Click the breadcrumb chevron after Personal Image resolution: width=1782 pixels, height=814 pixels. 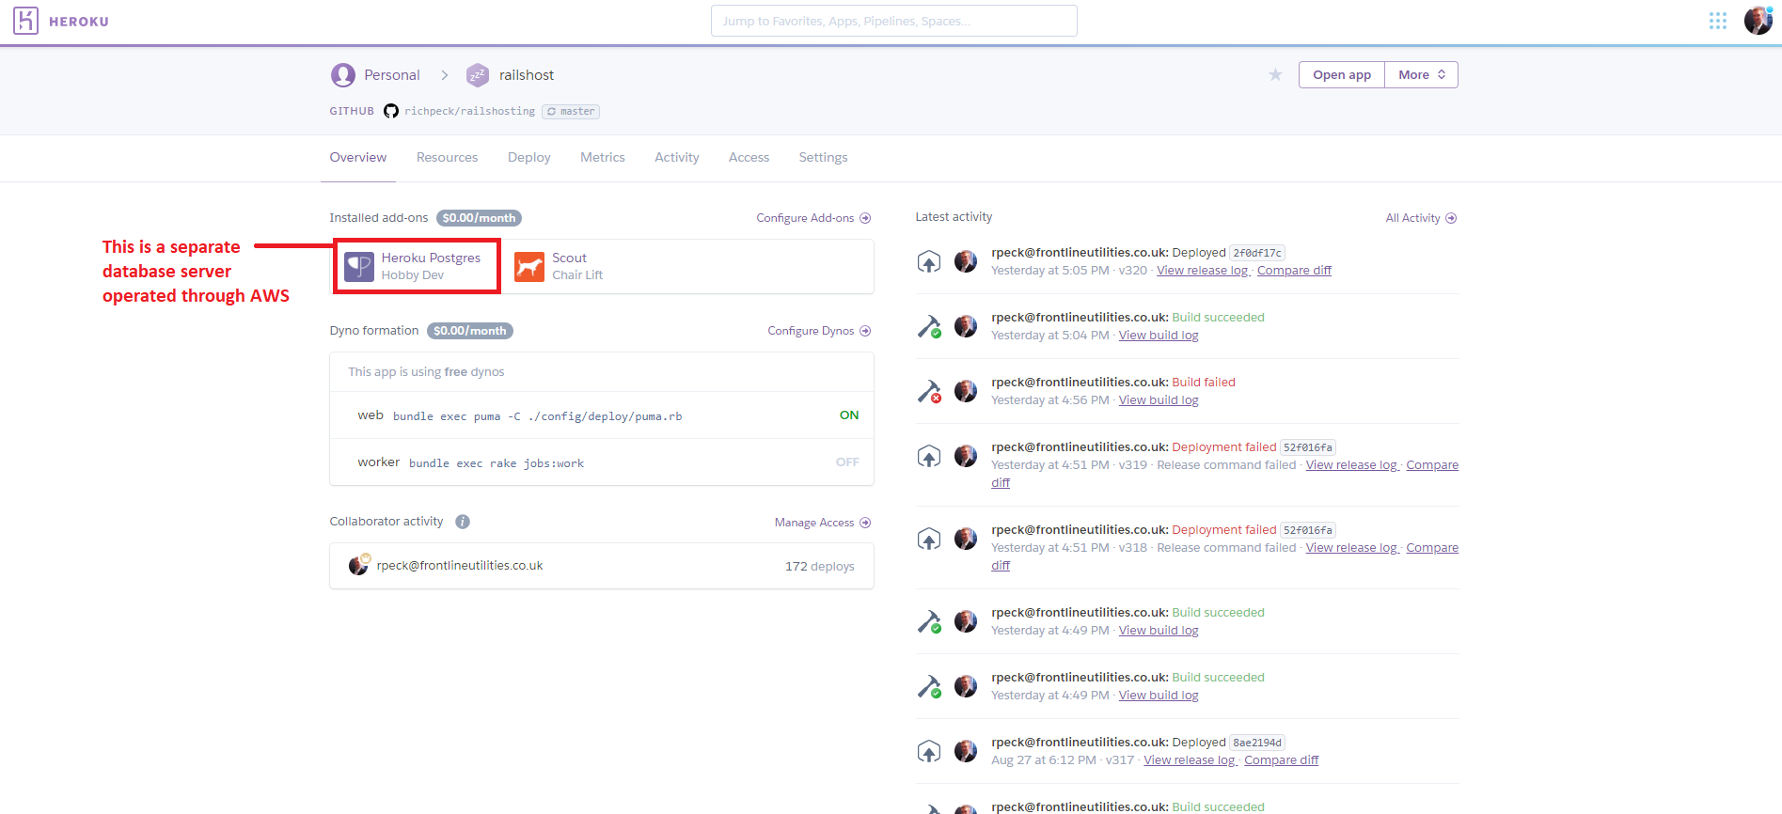[x=445, y=75]
